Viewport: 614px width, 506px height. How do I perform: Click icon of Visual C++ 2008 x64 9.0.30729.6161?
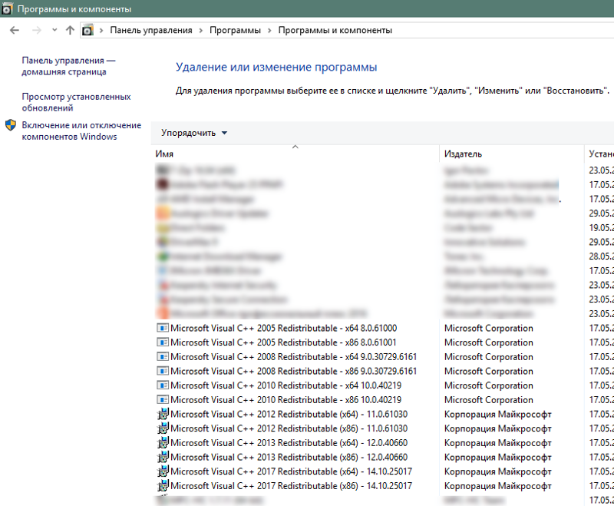coord(163,357)
